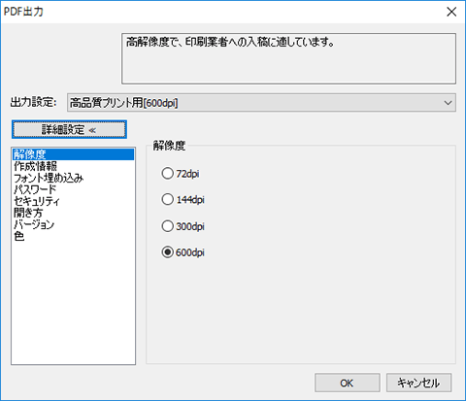Collapse the 詳細設定 section

[69, 129]
